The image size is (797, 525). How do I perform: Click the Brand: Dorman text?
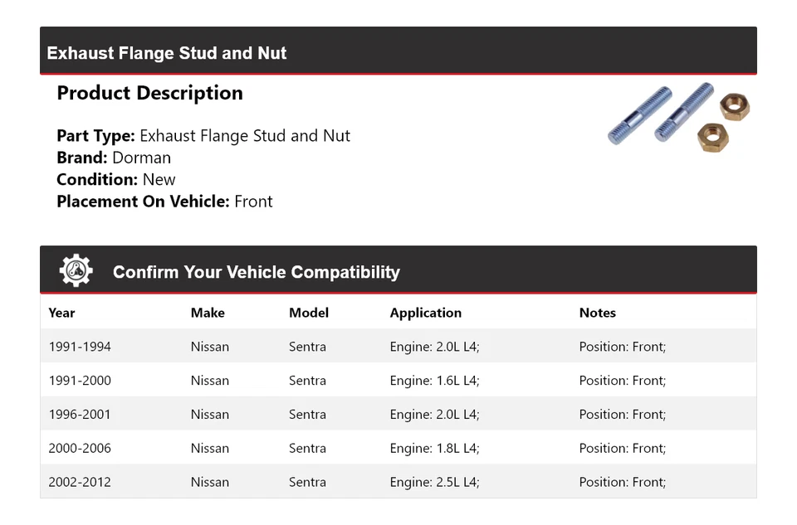(x=114, y=158)
